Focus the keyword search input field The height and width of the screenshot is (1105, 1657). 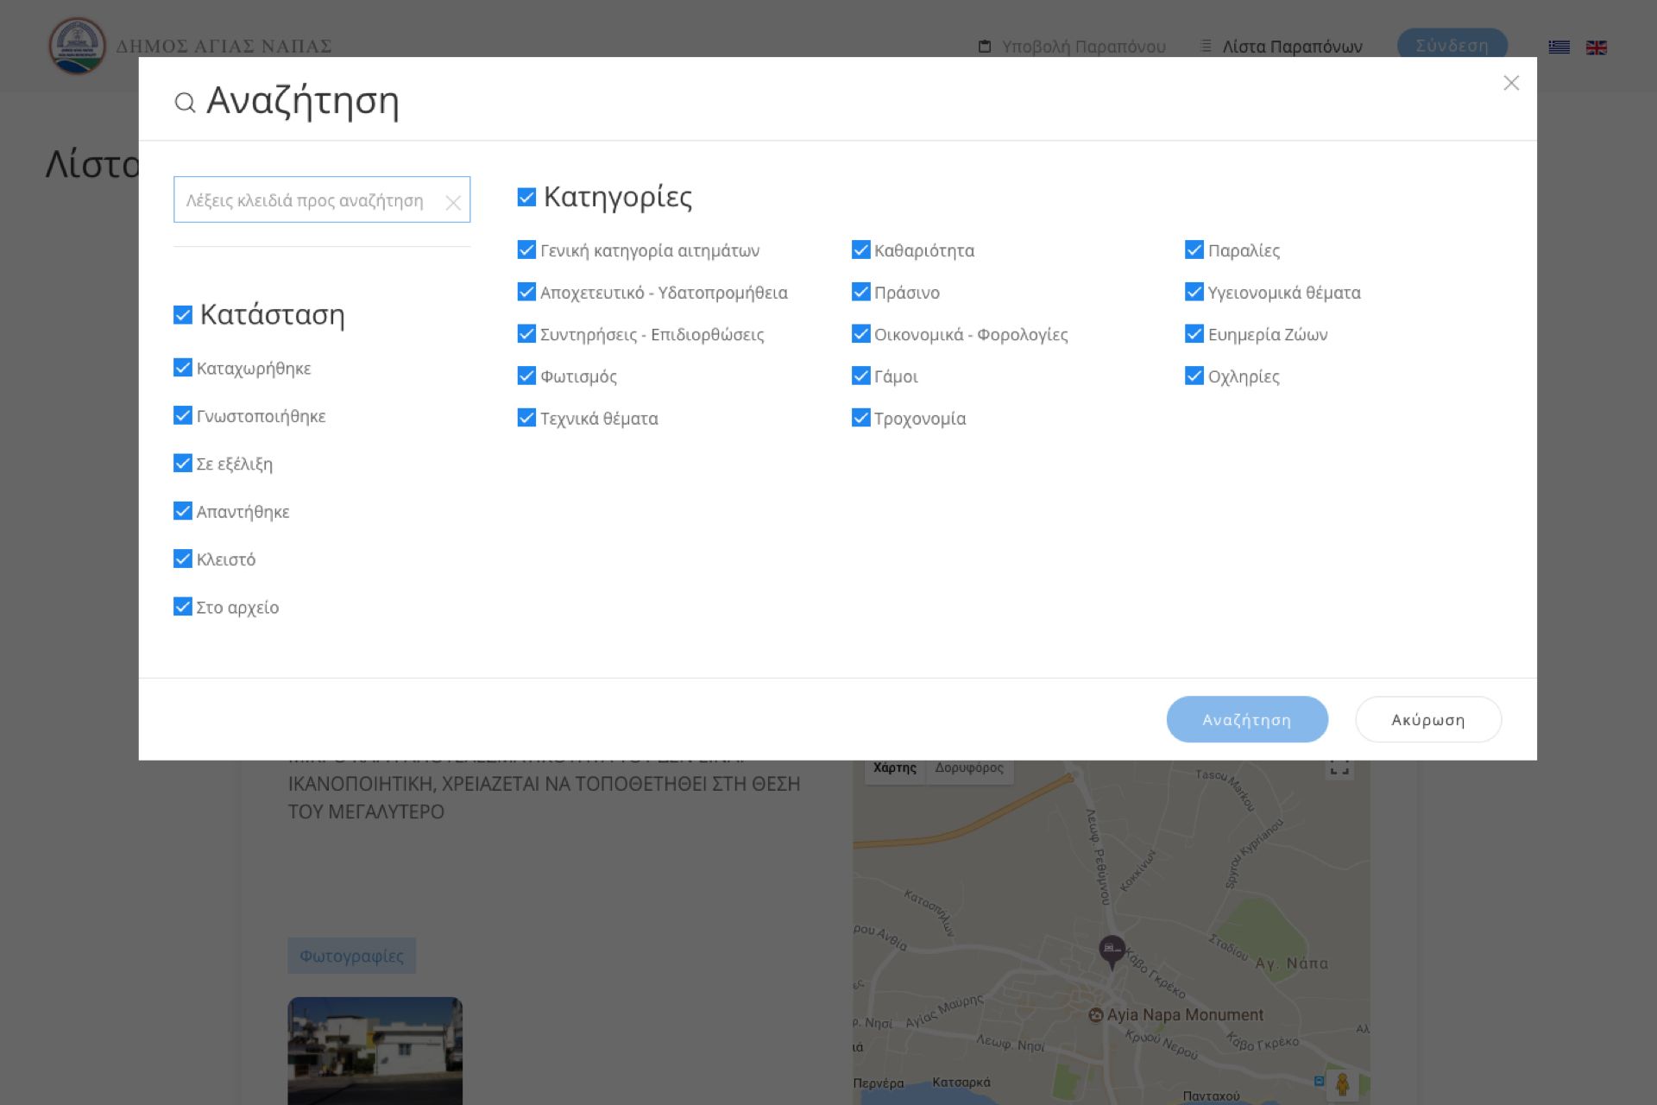[306, 200]
